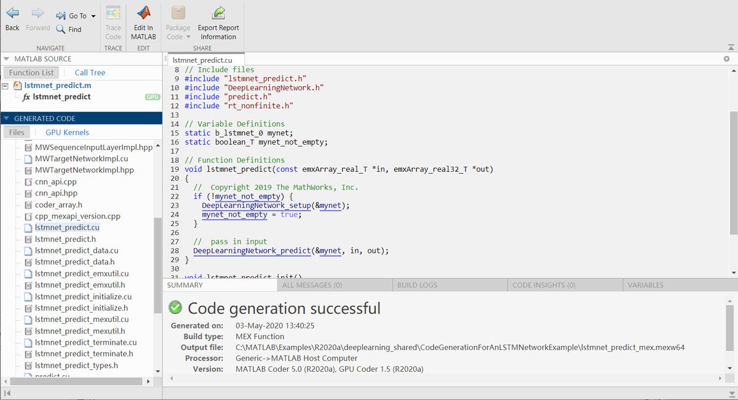Switch to the Call Tree tab

[90, 73]
